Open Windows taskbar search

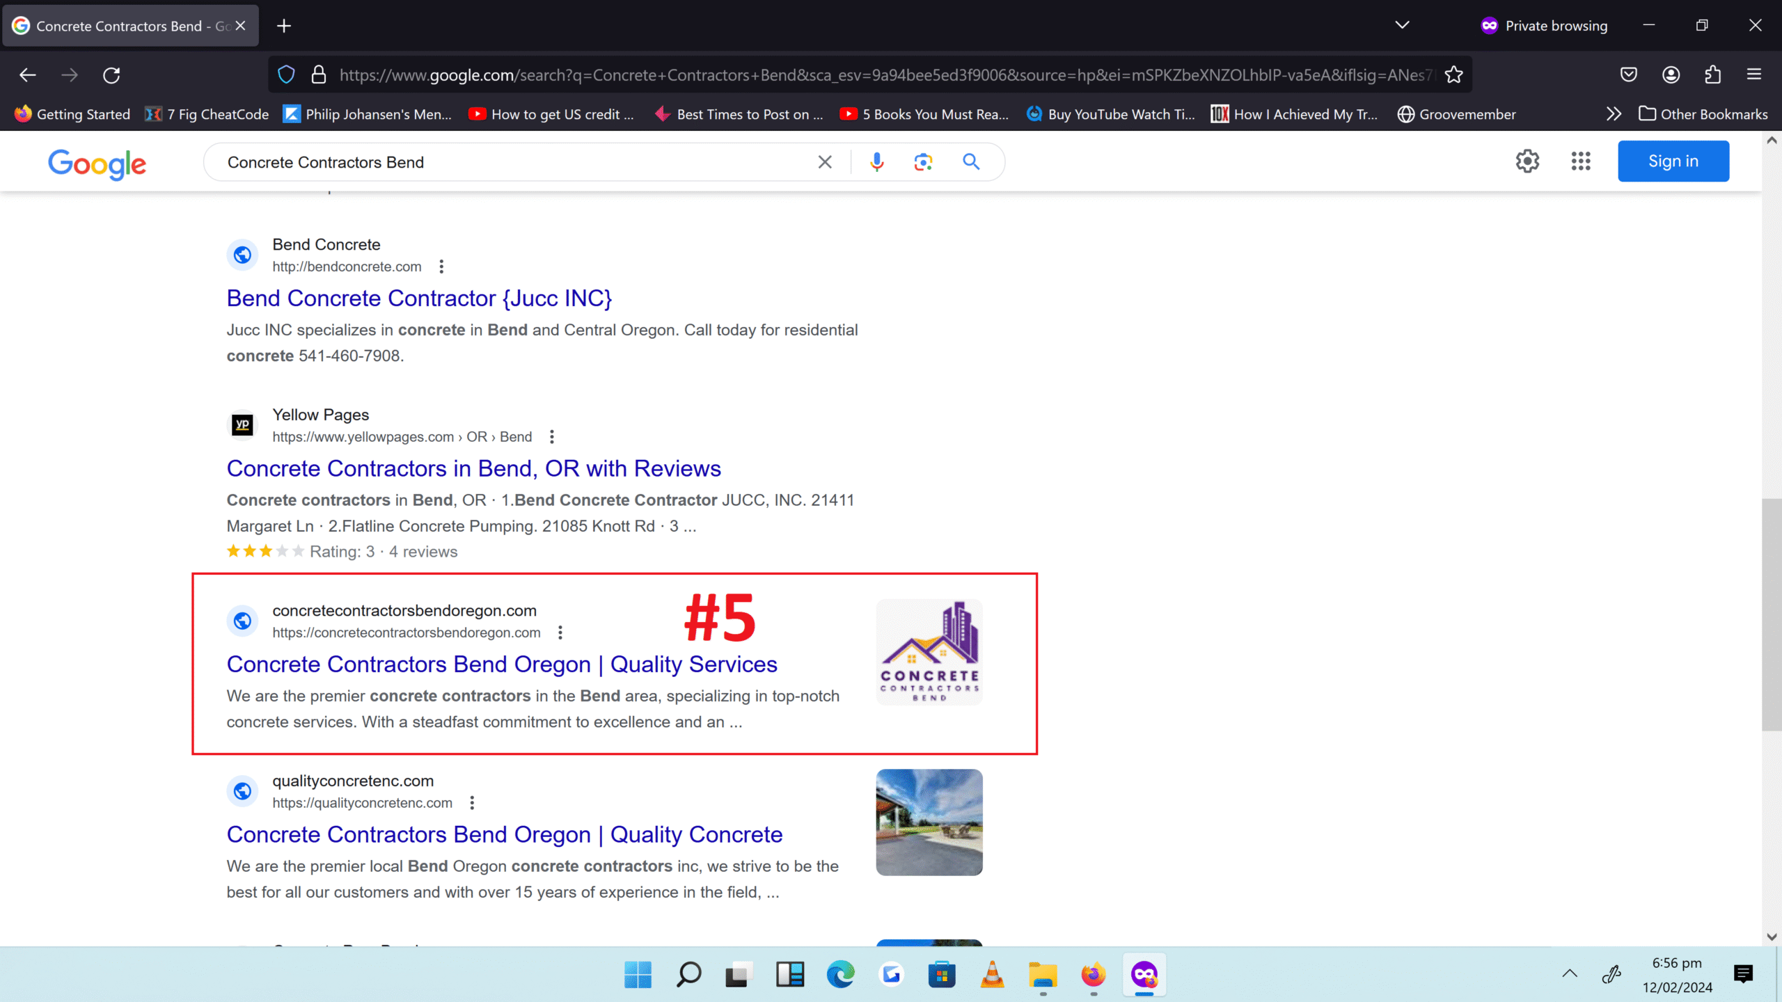click(x=688, y=974)
